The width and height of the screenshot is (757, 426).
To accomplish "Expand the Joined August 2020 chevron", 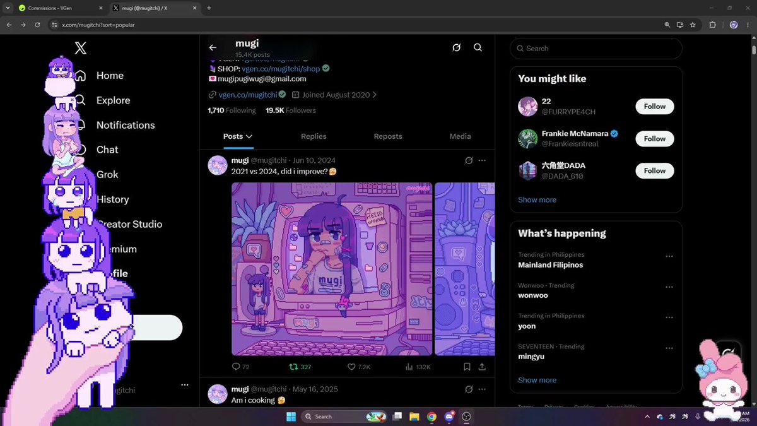I will click(x=375, y=95).
